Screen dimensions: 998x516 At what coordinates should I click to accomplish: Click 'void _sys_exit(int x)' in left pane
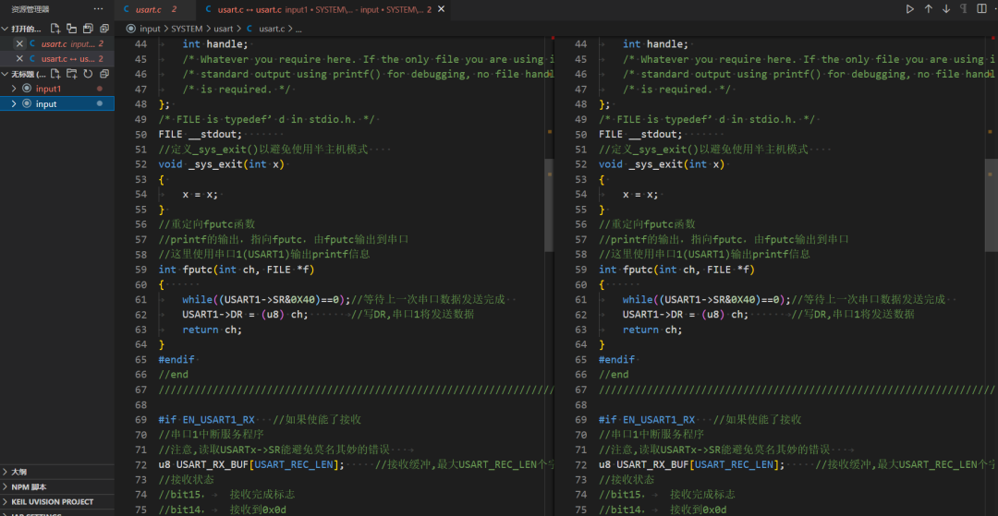[x=221, y=164]
